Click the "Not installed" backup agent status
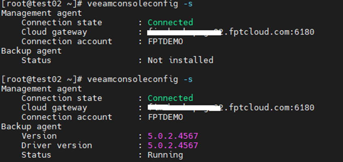 [180, 60]
